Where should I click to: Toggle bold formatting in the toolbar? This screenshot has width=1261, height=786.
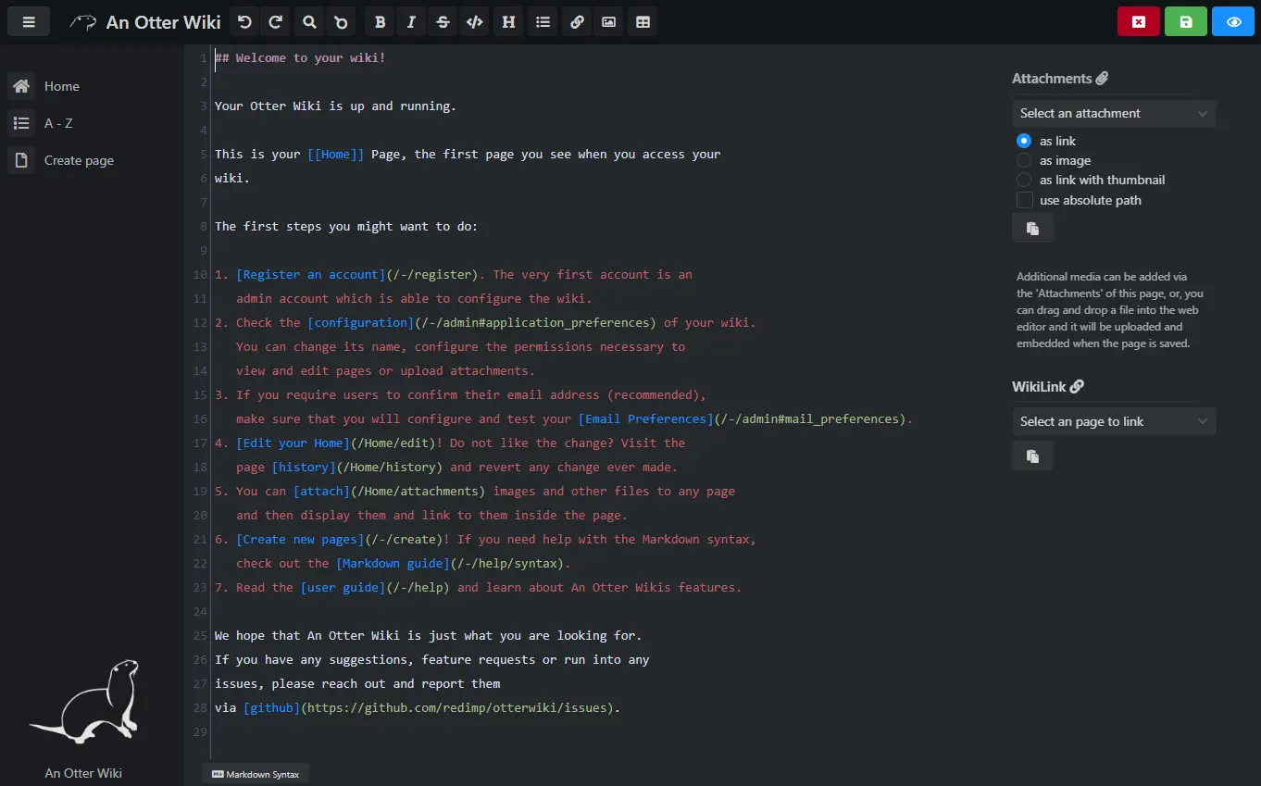coord(379,21)
